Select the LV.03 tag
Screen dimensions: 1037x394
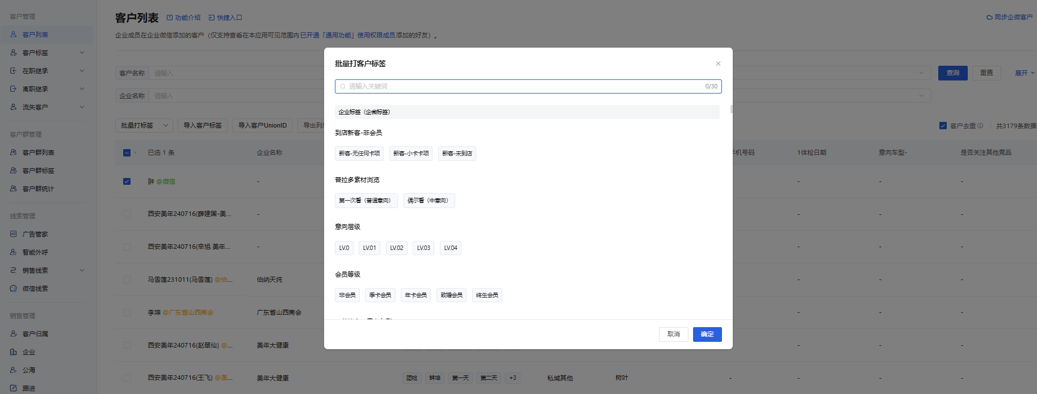[x=423, y=248]
